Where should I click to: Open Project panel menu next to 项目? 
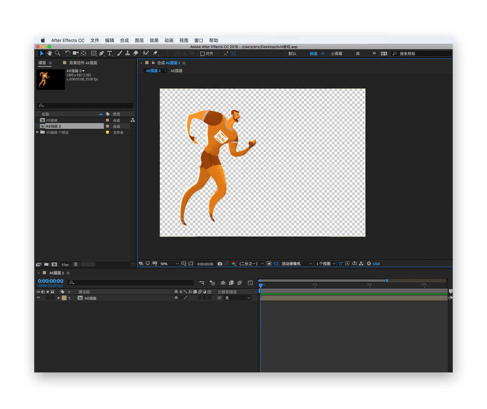[50, 63]
